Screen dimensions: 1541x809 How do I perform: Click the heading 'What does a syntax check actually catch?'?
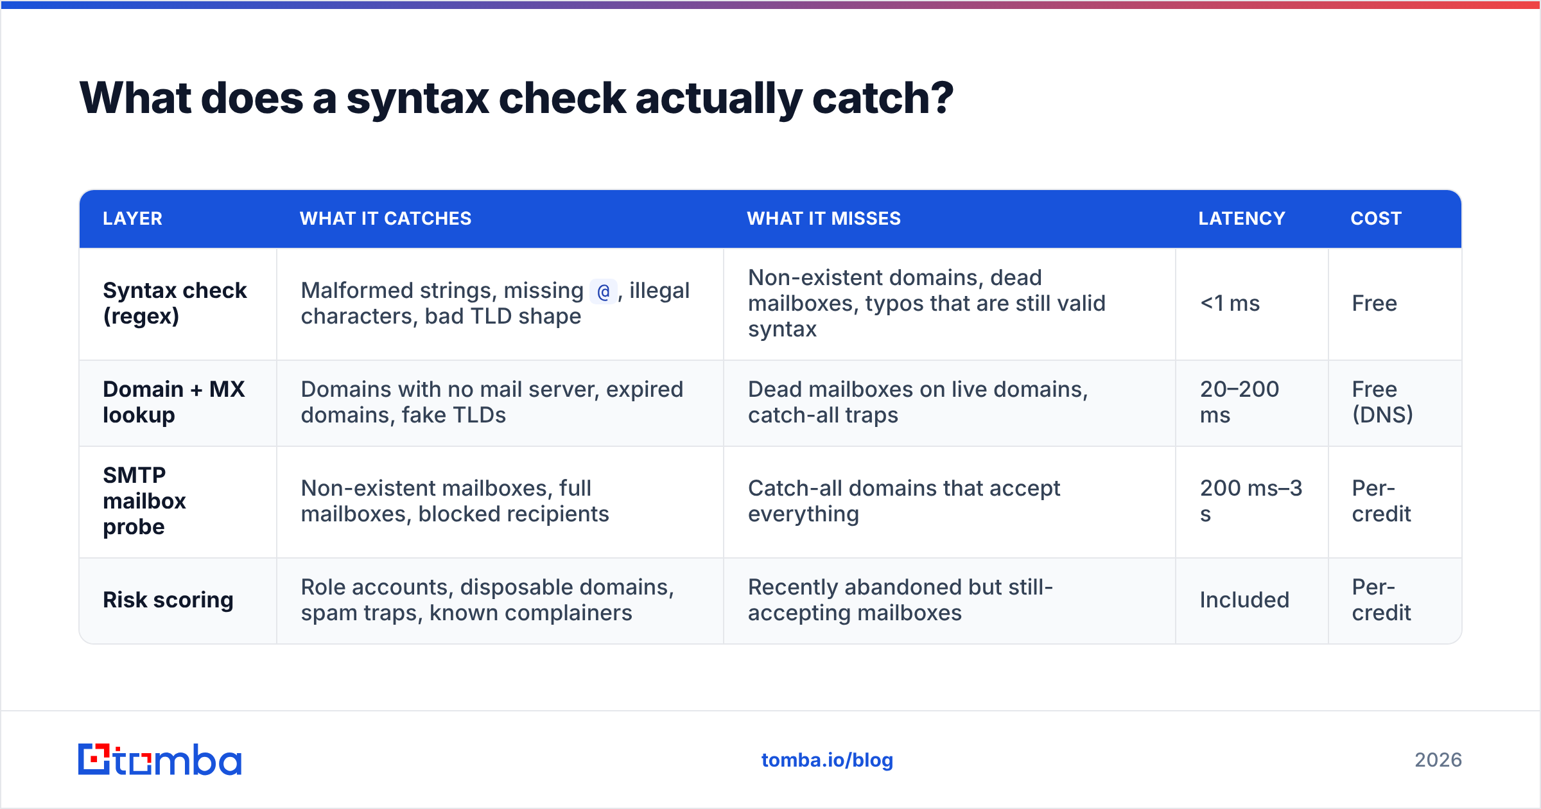tap(516, 98)
